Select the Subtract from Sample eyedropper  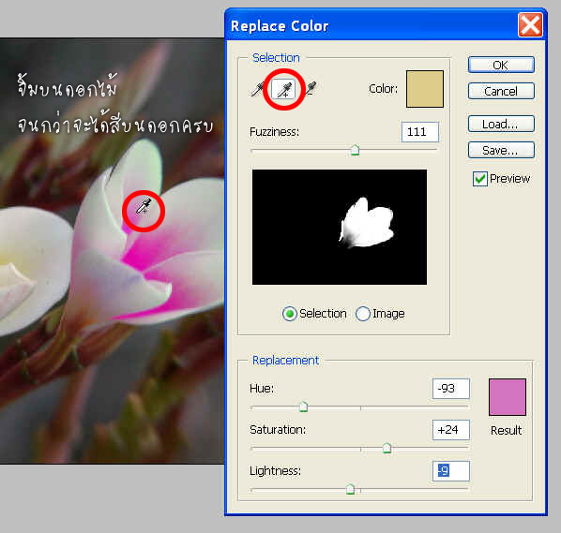click(311, 89)
